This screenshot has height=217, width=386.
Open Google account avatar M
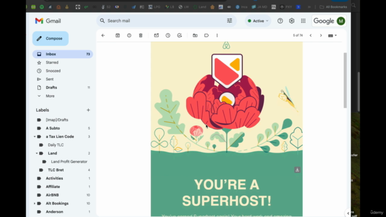(341, 21)
